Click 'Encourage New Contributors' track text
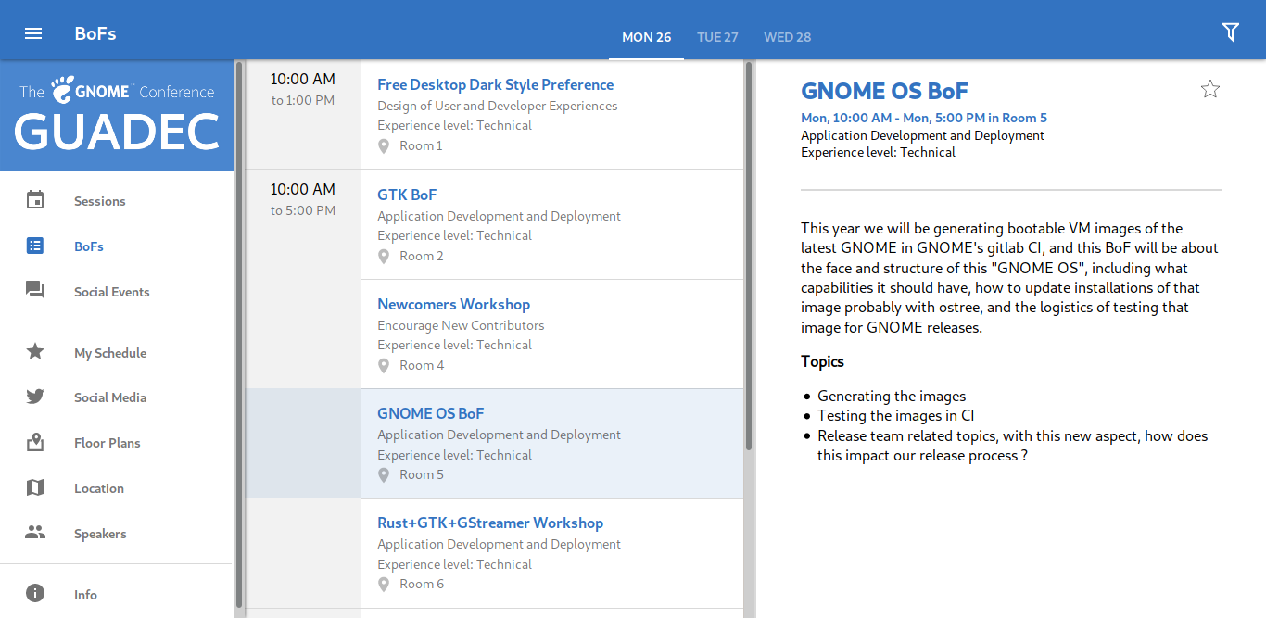 461,325
